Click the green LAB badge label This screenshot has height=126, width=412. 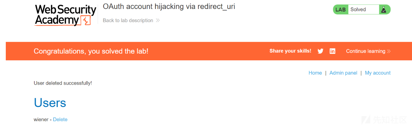point(341,10)
